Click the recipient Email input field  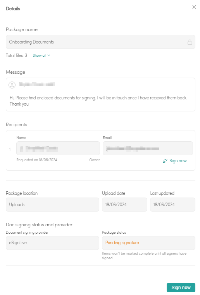pos(148,148)
